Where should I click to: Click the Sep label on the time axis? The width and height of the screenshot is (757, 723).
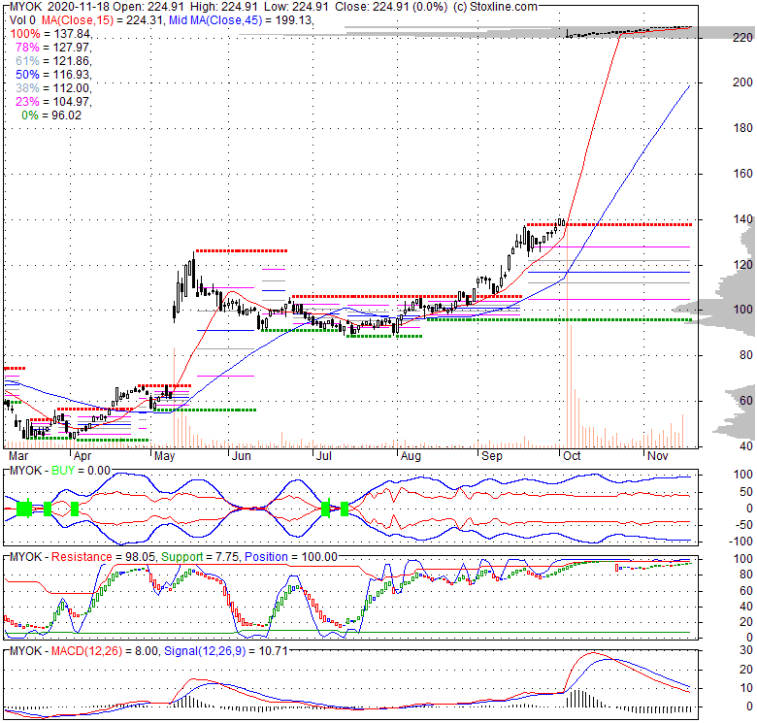(492, 456)
